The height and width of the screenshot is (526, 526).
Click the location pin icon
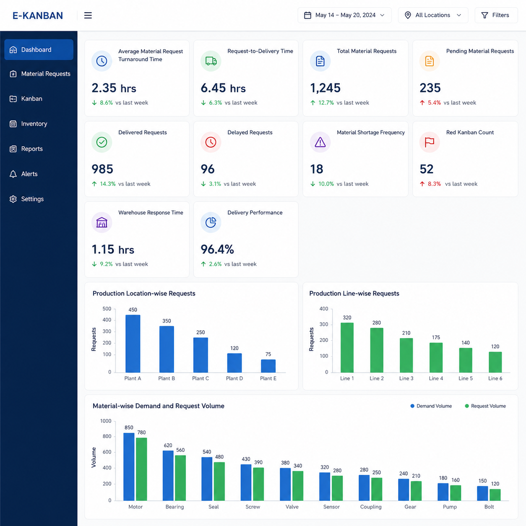pyautogui.click(x=408, y=15)
